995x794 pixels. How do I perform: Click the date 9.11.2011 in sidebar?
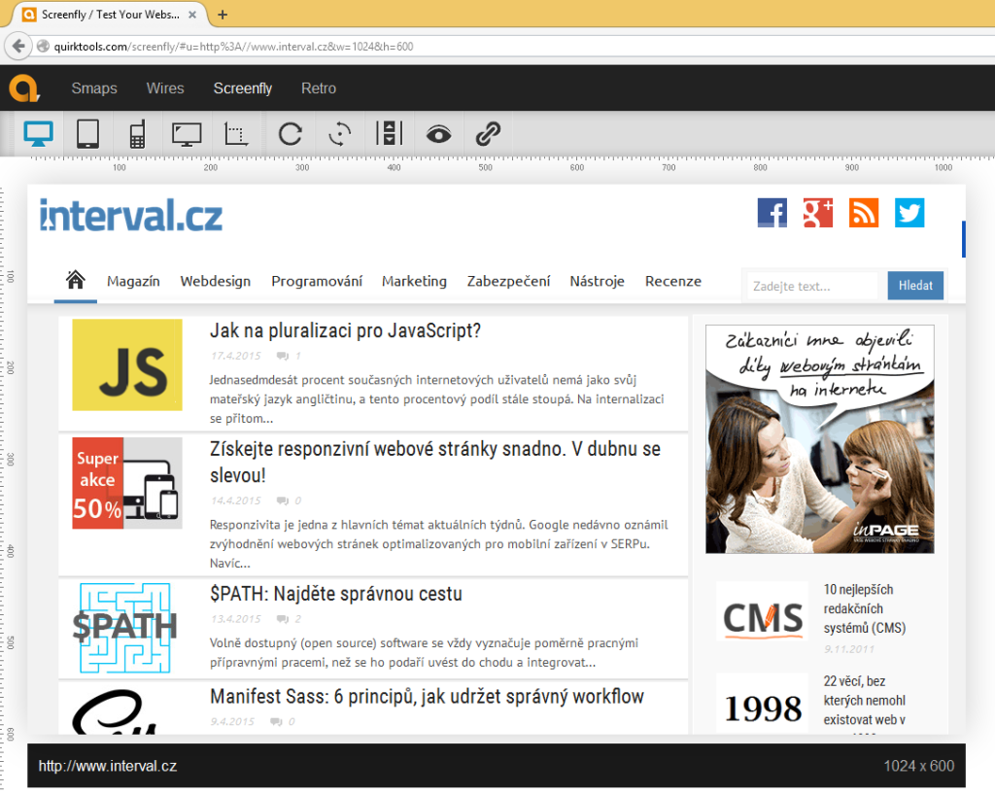[849, 649]
